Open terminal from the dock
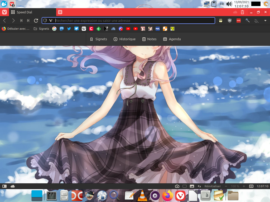 [x=51, y=196]
